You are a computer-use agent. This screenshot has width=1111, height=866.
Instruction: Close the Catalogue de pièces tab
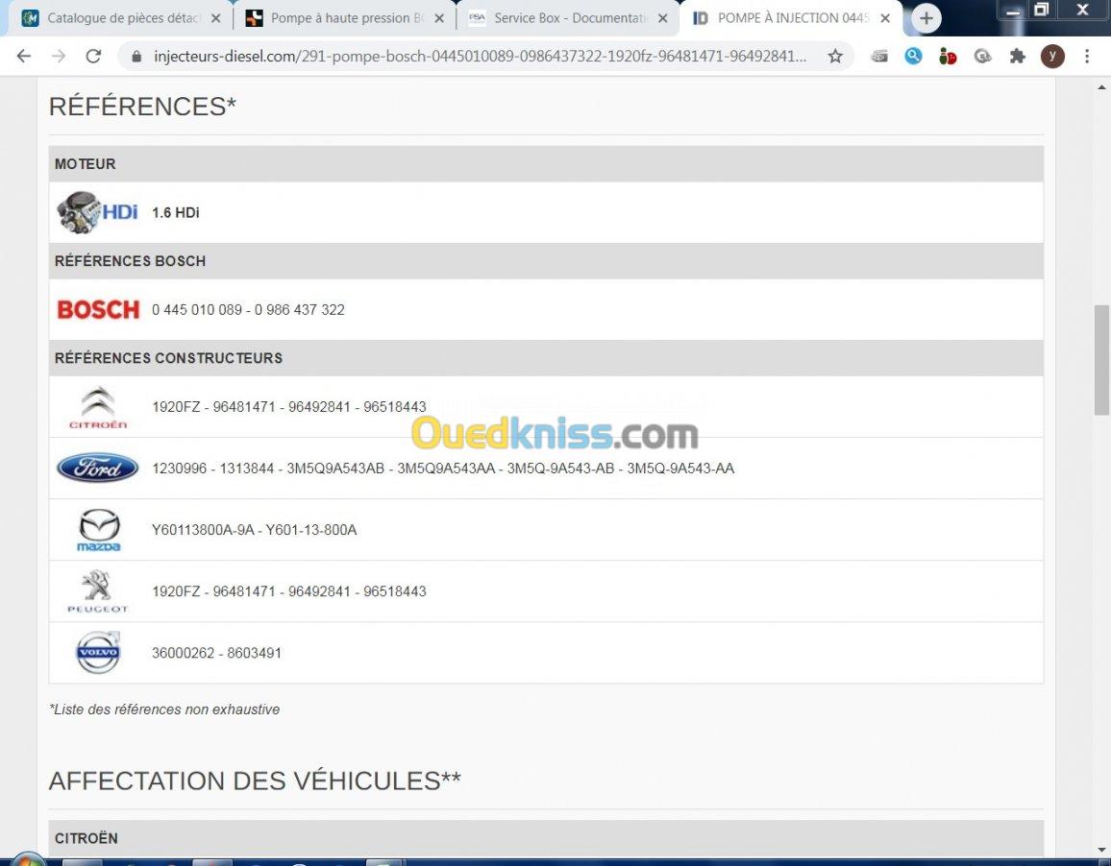216,18
